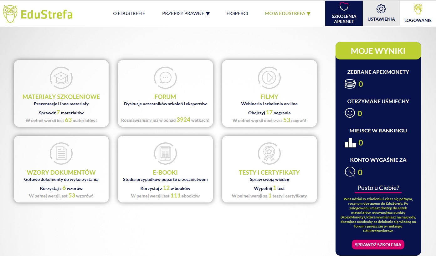
Task: Click the text 'Wypełnij 1 test'
Action: 269,188
